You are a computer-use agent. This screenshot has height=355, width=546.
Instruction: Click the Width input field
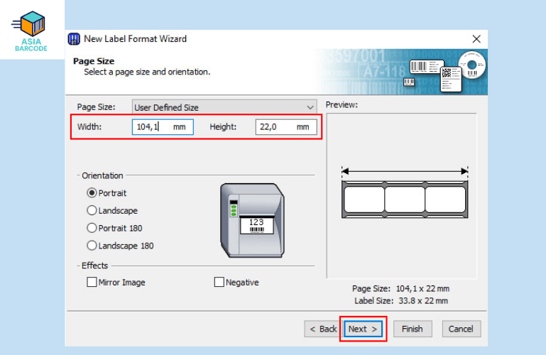[x=151, y=127]
